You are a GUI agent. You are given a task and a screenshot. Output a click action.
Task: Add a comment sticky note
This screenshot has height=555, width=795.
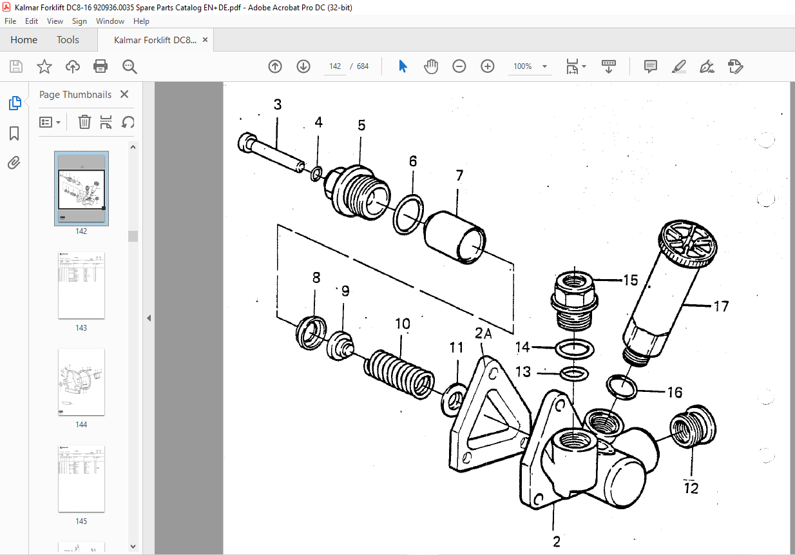pyautogui.click(x=651, y=66)
